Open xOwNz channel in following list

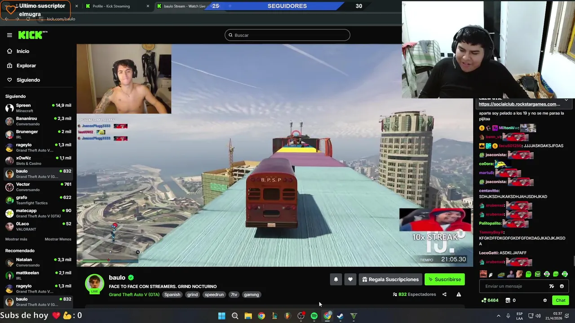38,161
